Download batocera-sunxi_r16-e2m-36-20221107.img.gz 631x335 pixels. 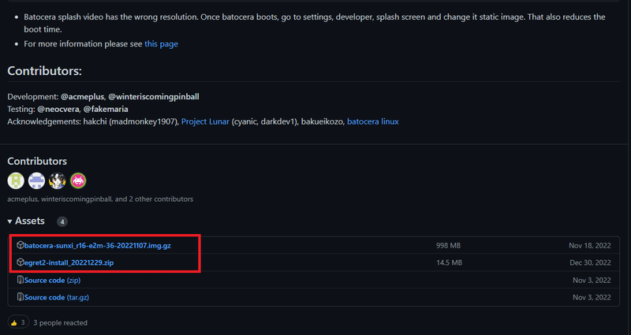click(97, 245)
